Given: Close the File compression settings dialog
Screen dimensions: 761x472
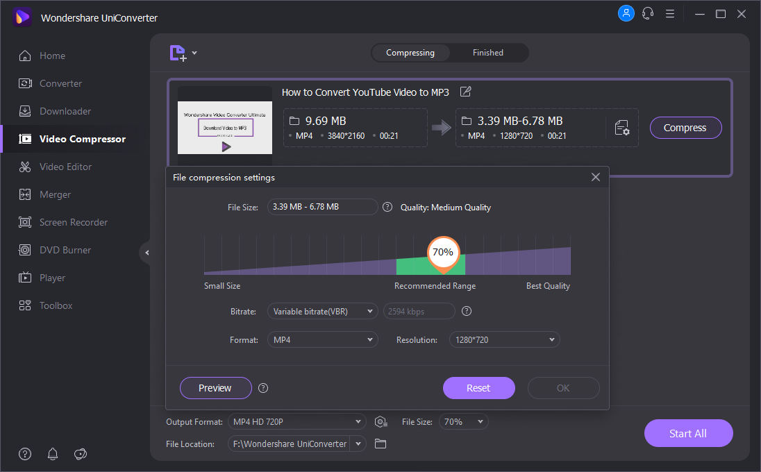Looking at the screenshot, I should click(x=596, y=177).
